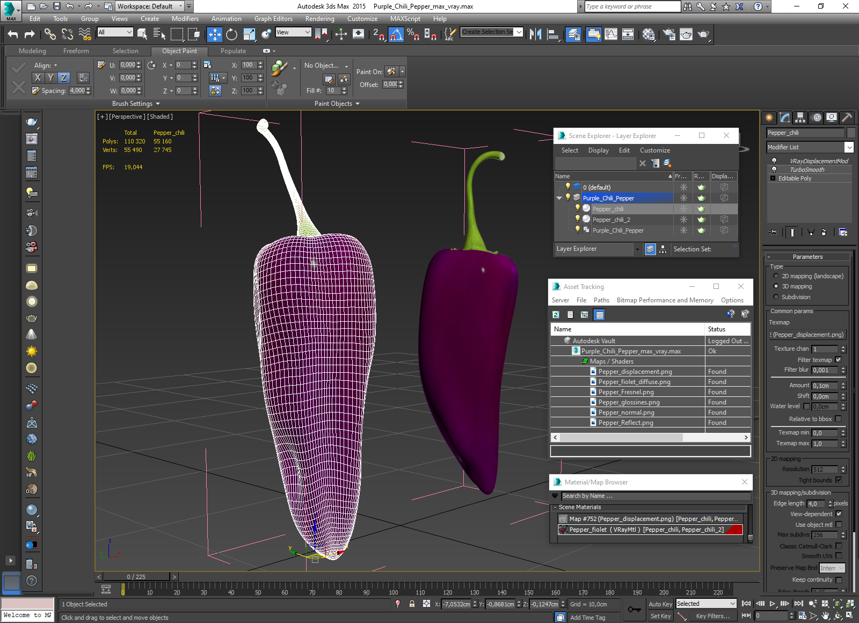Image resolution: width=859 pixels, height=623 pixels.
Task: Open the Mirror tool
Action: tap(535, 34)
